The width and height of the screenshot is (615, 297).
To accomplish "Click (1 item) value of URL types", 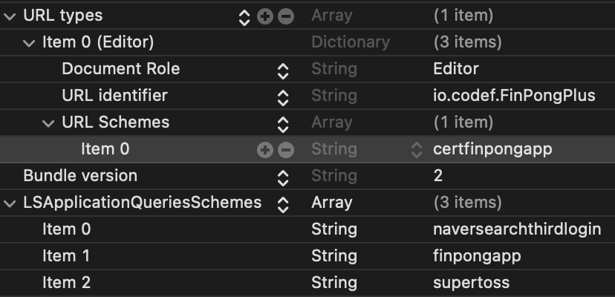I will (x=463, y=16).
